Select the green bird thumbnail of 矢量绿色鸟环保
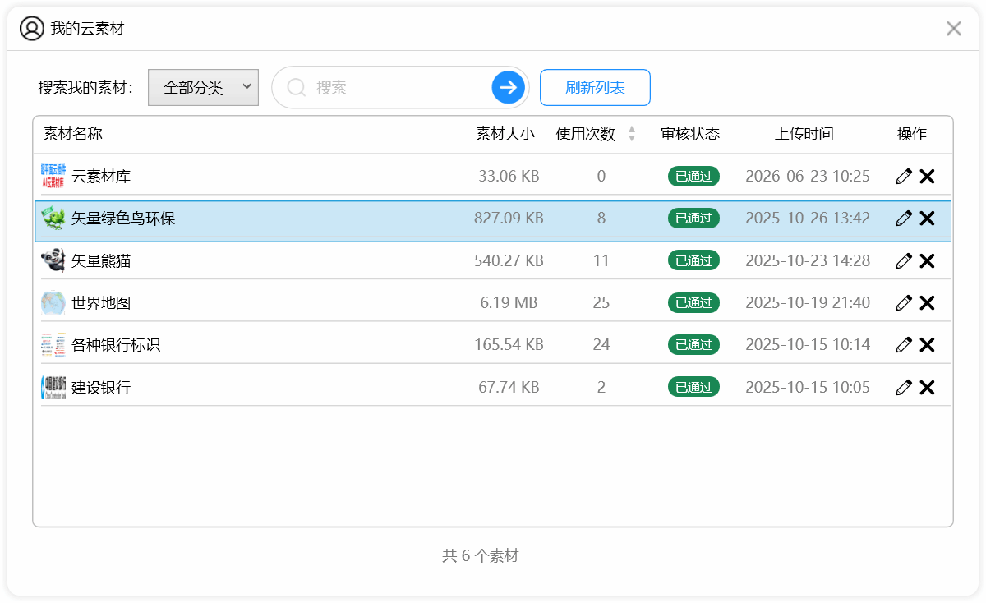The width and height of the screenshot is (986, 603). [x=53, y=219]
